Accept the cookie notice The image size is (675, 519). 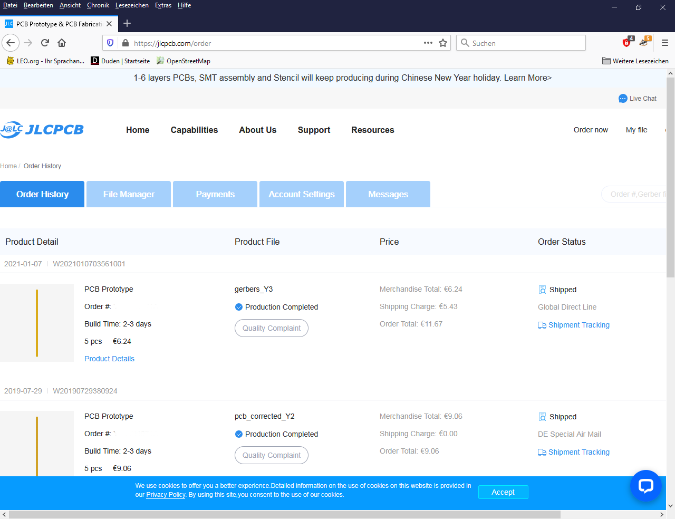(x=503, y=492)
